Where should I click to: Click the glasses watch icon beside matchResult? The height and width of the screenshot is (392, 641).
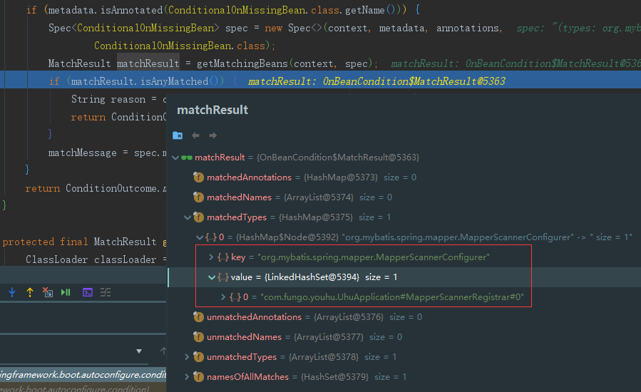tap(187, 158)
